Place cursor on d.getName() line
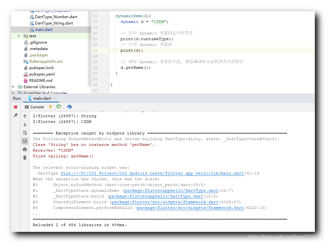The height and width of the screenshot is (243, 326). pyautogui.click(x=135, y=68)
